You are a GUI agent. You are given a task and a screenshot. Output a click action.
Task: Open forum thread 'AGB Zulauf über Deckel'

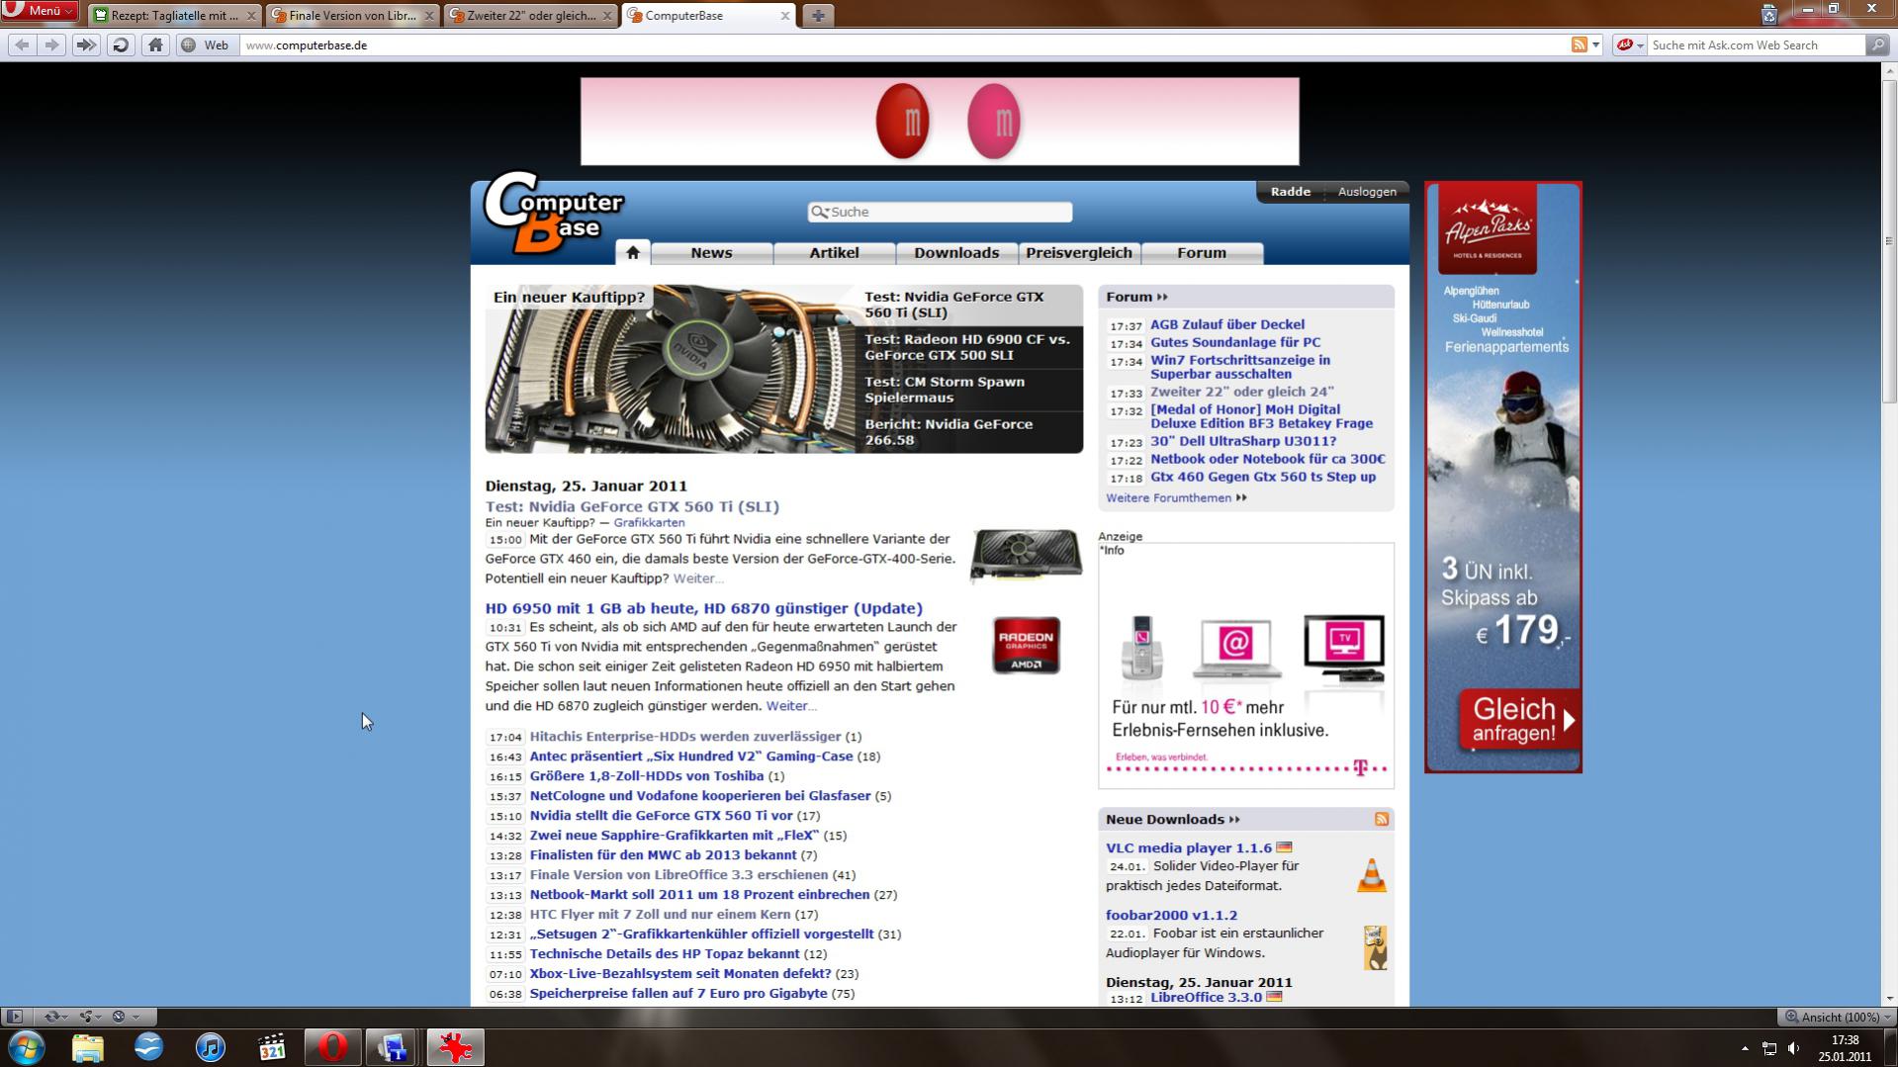(1227, 324)
